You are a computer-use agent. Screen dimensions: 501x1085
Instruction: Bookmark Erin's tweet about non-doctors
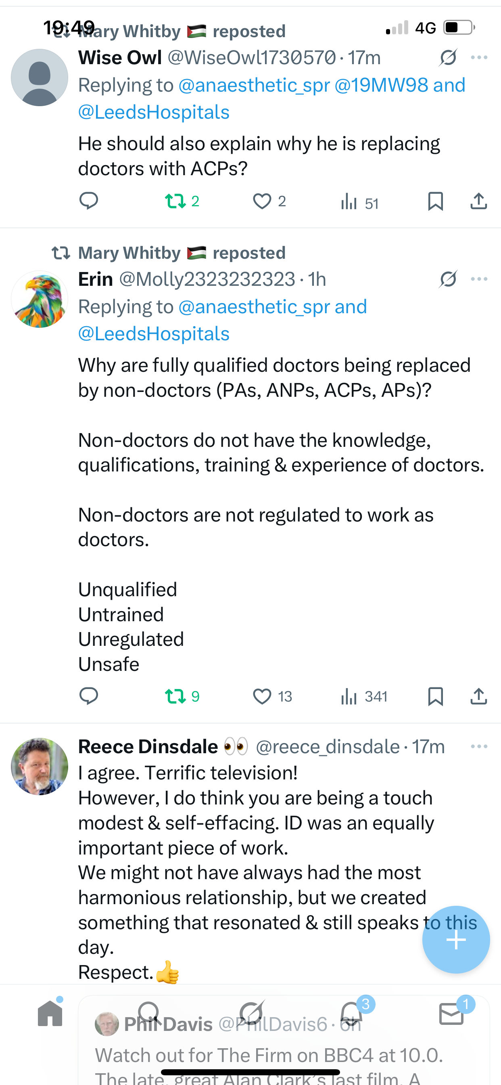pos(435,696)
